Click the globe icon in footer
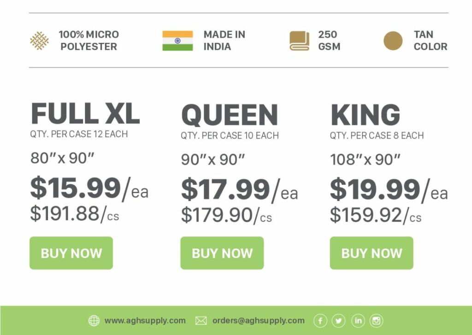472x335 pixels. pyautogui.click(x=94, y=321)
